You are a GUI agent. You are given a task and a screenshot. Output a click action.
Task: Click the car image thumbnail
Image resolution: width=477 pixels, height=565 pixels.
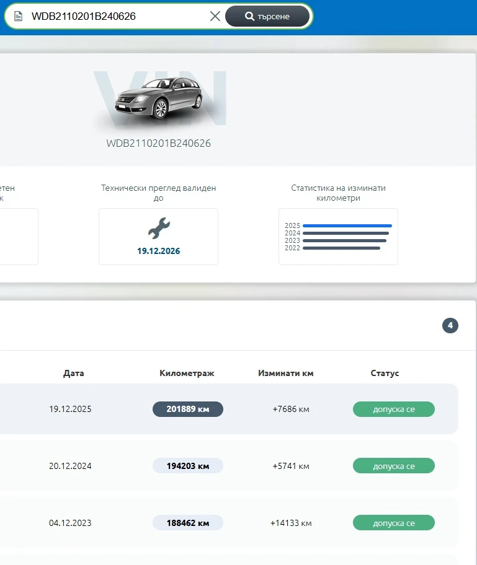(x=159, y=98)
